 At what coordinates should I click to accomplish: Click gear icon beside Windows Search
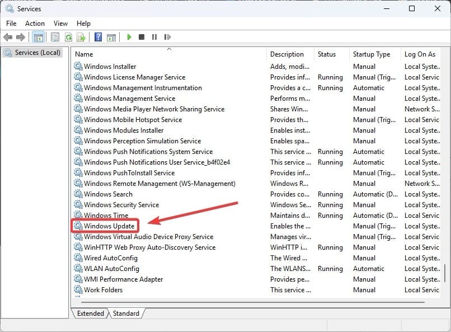click(x=78, y=194)
